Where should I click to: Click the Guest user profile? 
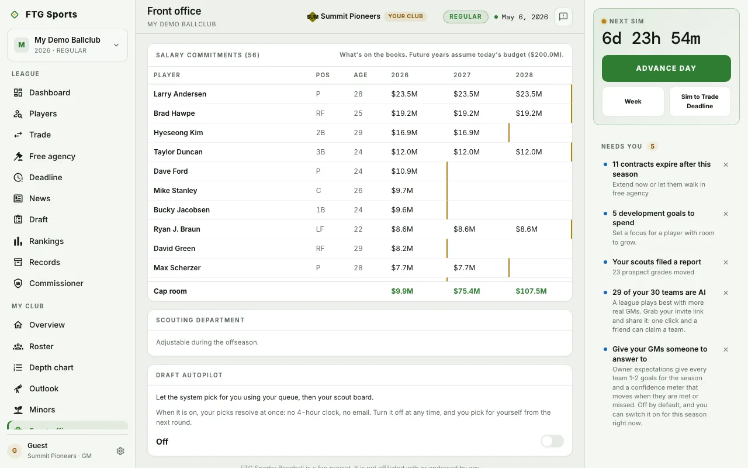[60, 450]
